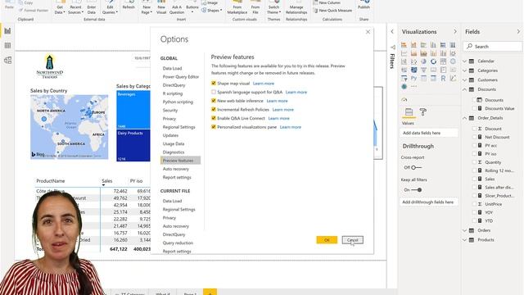The width and height of the screenshot is (524, 295).
Task: Open Python scripting options
Action: click(x=178, y=102)
